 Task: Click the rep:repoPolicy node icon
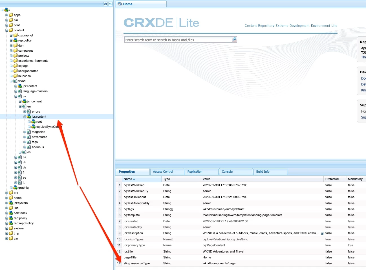click(11, 223)
